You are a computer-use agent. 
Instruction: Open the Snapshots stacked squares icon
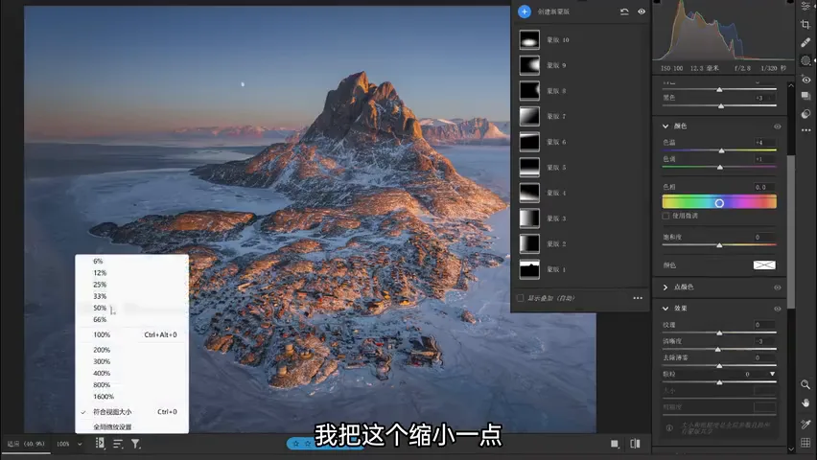tap(806, 97)
